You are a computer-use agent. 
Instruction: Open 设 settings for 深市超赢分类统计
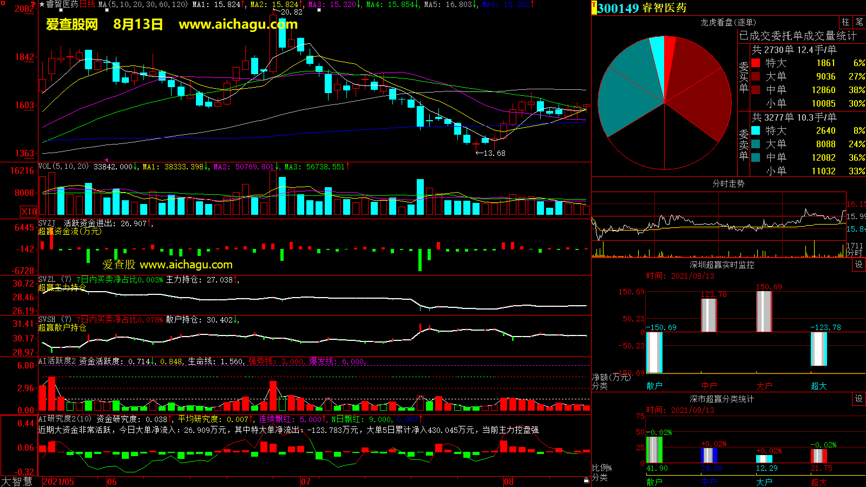859,398
